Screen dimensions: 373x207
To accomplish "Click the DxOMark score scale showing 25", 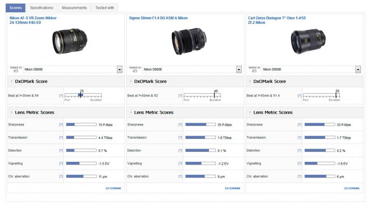I will click(83, 96).
